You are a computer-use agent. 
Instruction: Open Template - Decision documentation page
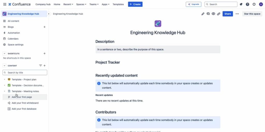[x=28, y=86]
